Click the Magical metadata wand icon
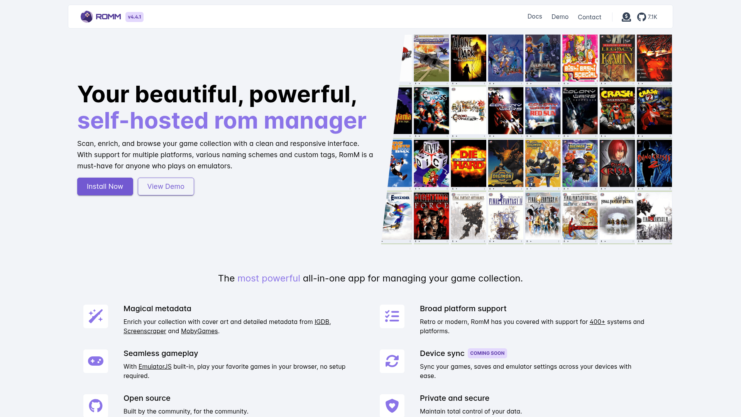This screenshot has height=417, width=741. pos(96,316)
